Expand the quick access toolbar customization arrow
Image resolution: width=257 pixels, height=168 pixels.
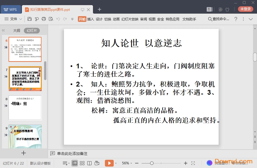(x=72, y=19)
